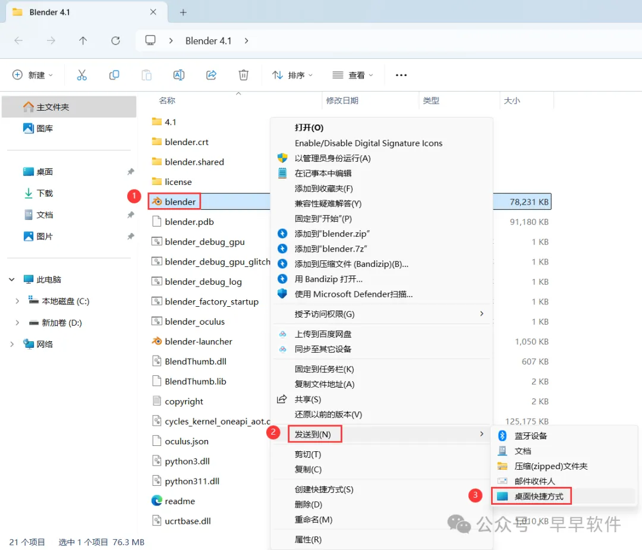Choose Upload to Baidu Netdisk (上传到百度网盘)

tap(323, 334)
